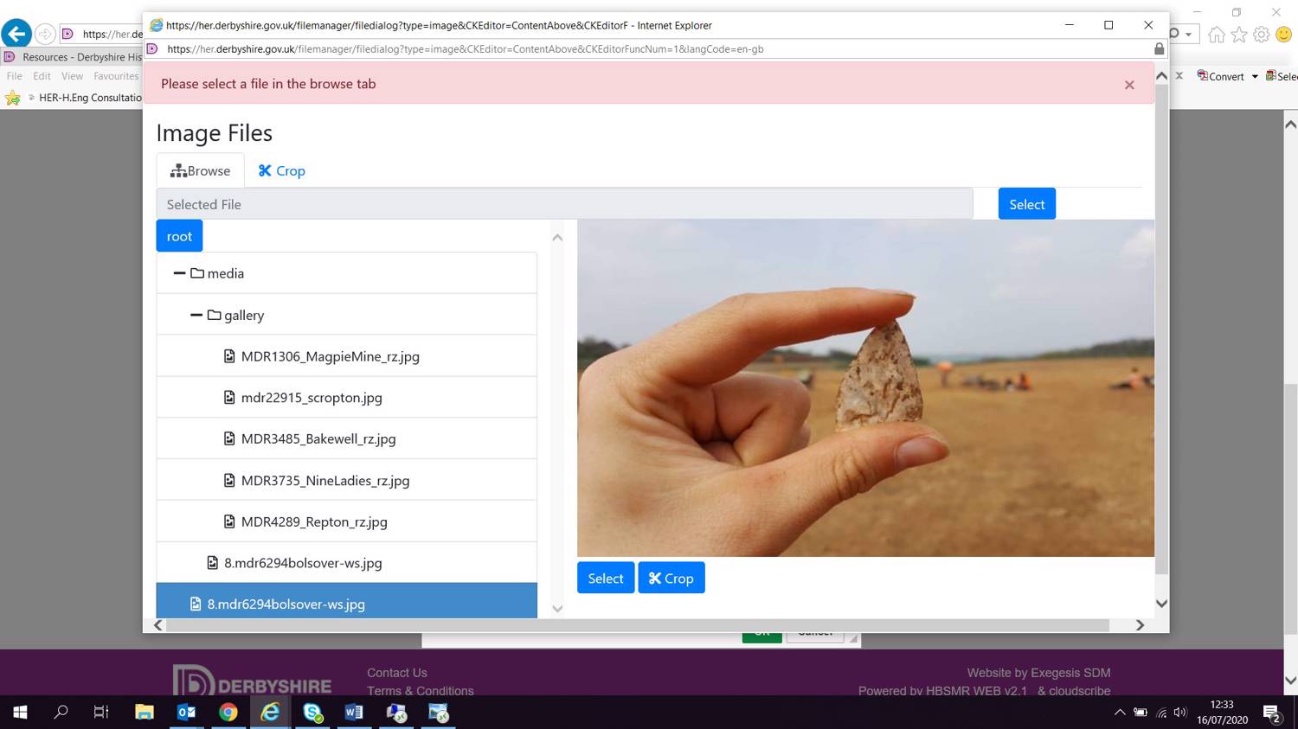Open Microsoft Word from the taskbar

(354, 713)
